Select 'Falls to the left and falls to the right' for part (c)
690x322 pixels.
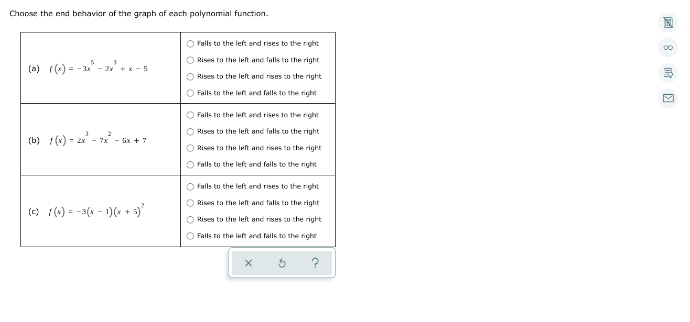(x=190, y=236)
